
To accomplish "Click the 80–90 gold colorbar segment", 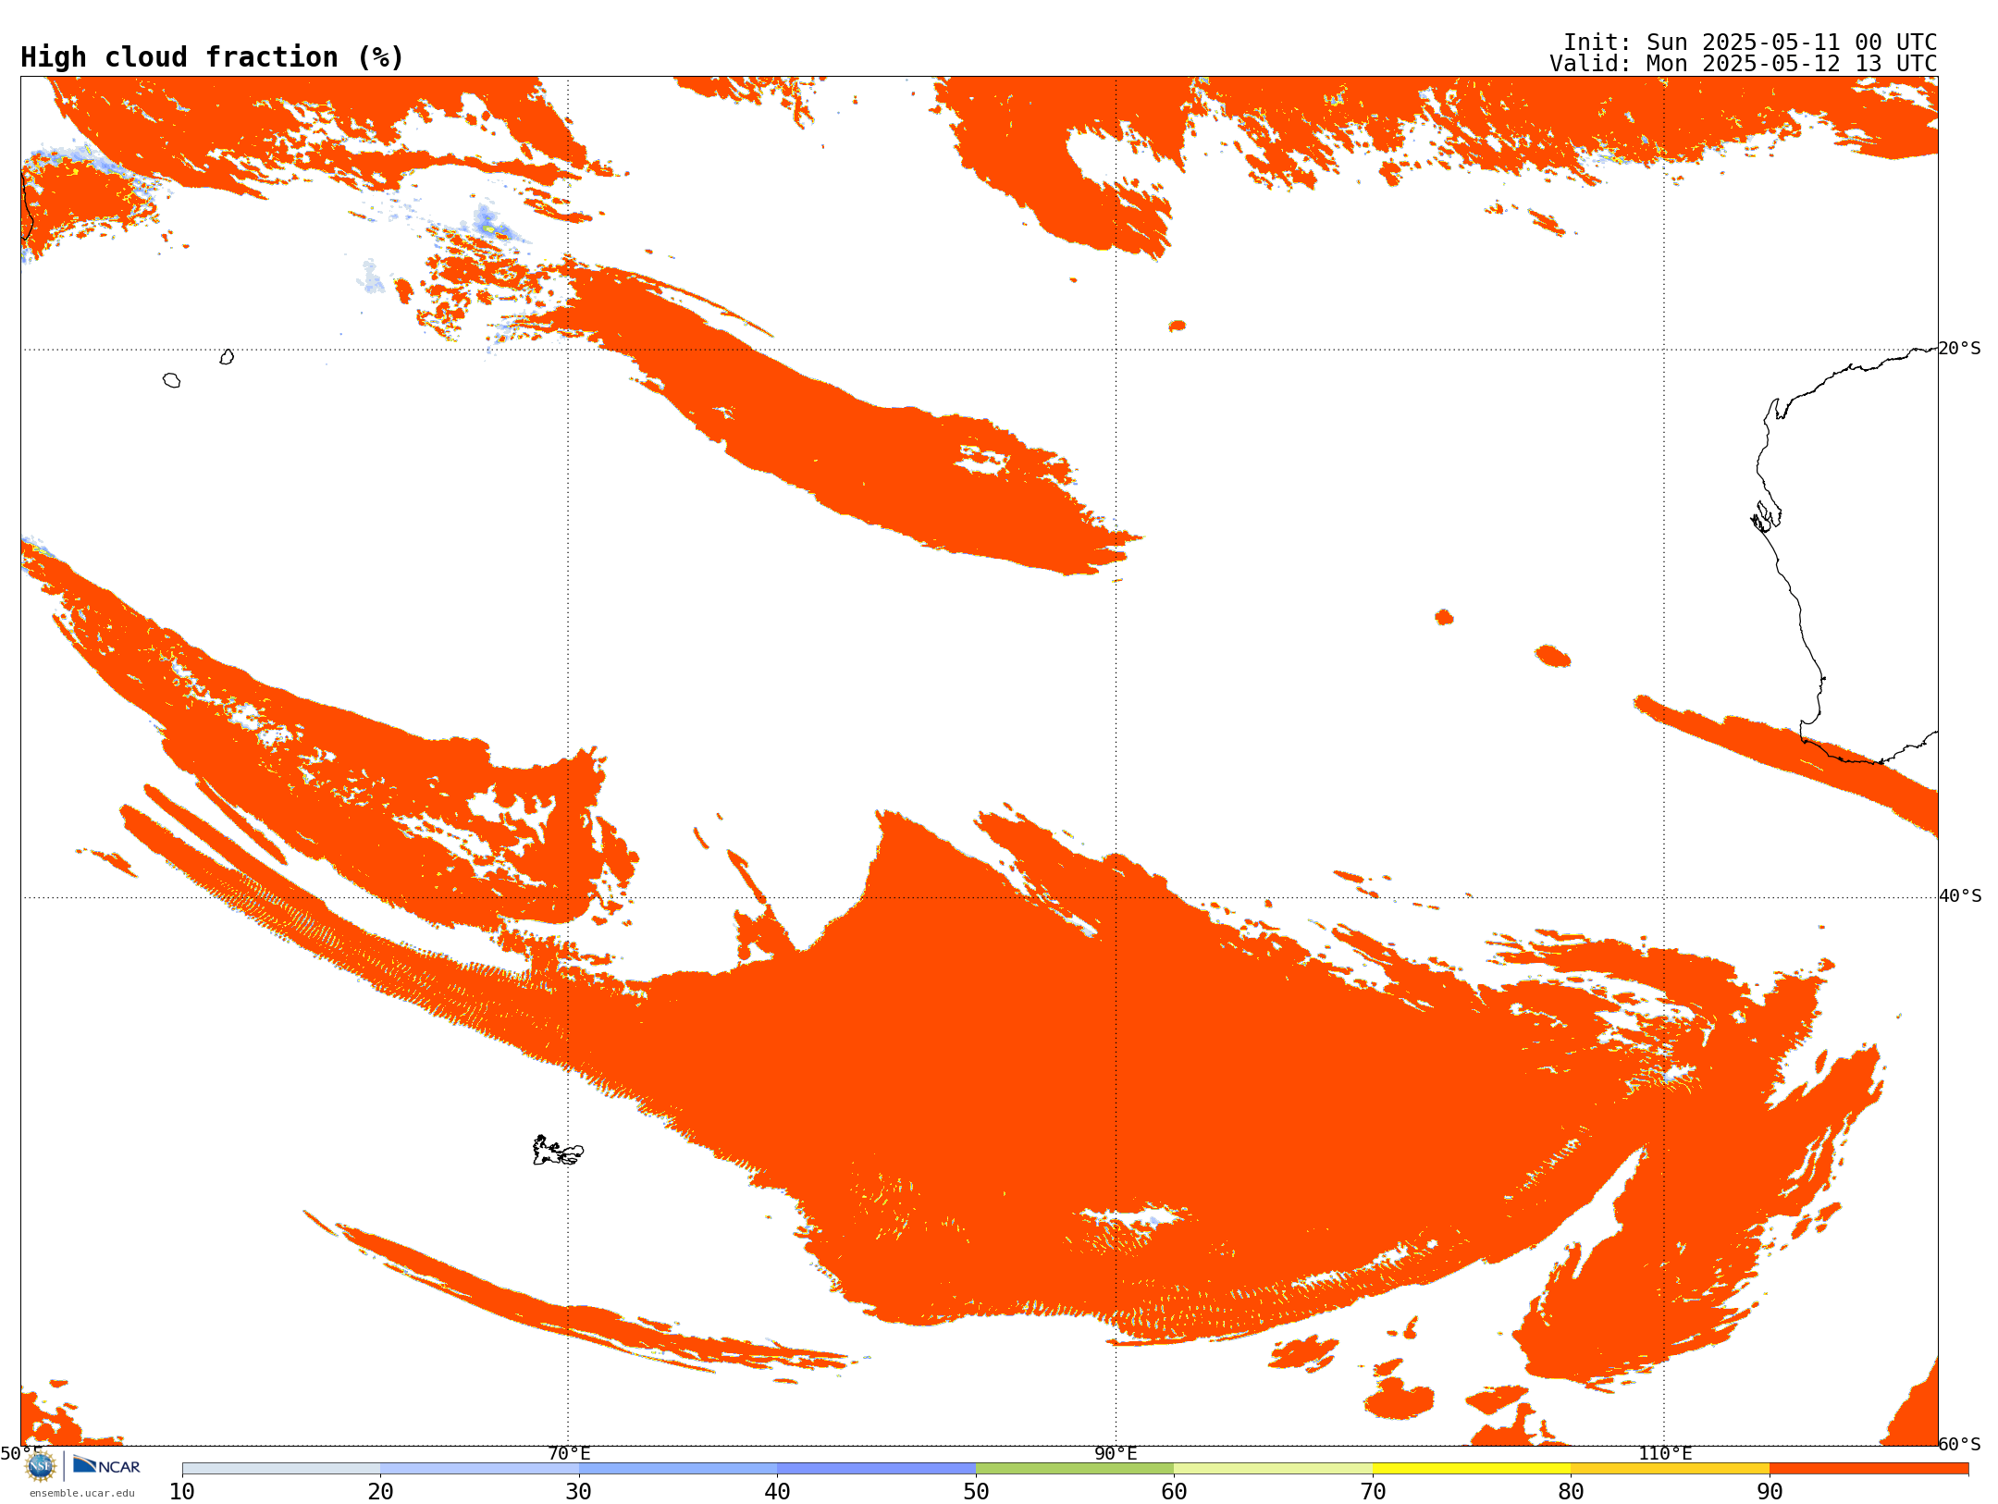I will (1670, 1469).
